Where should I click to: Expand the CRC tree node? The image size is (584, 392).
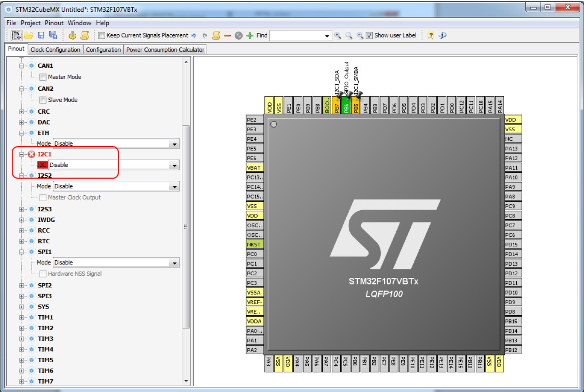(x=22, y=111)
